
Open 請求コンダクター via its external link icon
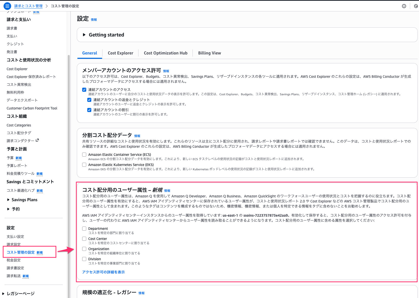(38, 140)
